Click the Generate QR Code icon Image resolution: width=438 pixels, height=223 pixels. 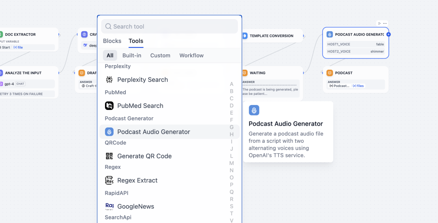tap(109, 156)
